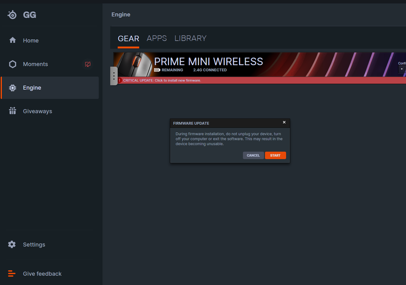This screenshot has width=406, height=285.
Task: Switch to the LIBRARY tab
Action: pos(190,38)
